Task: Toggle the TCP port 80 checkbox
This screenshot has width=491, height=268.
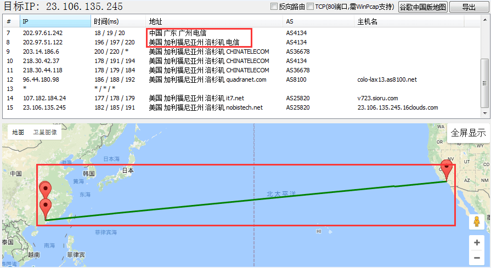Action: pos(311,7)
